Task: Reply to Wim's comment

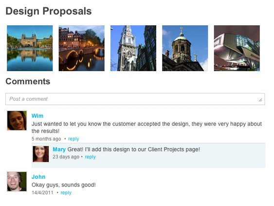Action: [73, 139]
